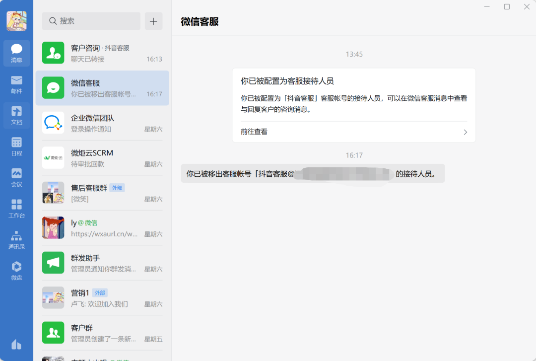This screenshot has width=536, height=361.
Task: Open the 日程 calendar section
Action: pyautogui.click(x=16, y=146)
